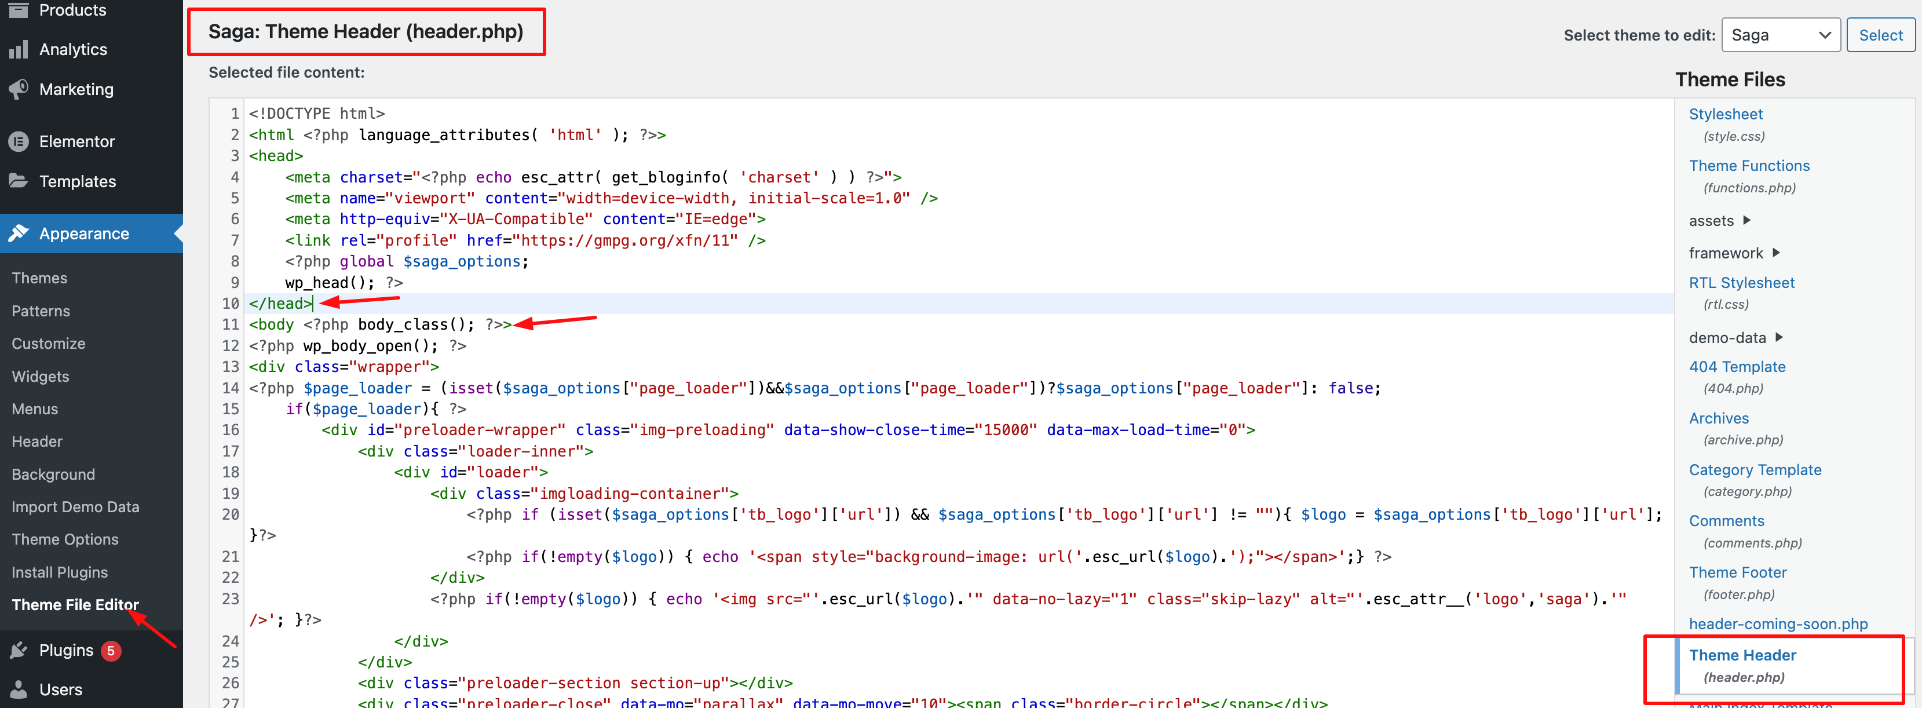Open the Widgets submenu

(x=41, y=377)
